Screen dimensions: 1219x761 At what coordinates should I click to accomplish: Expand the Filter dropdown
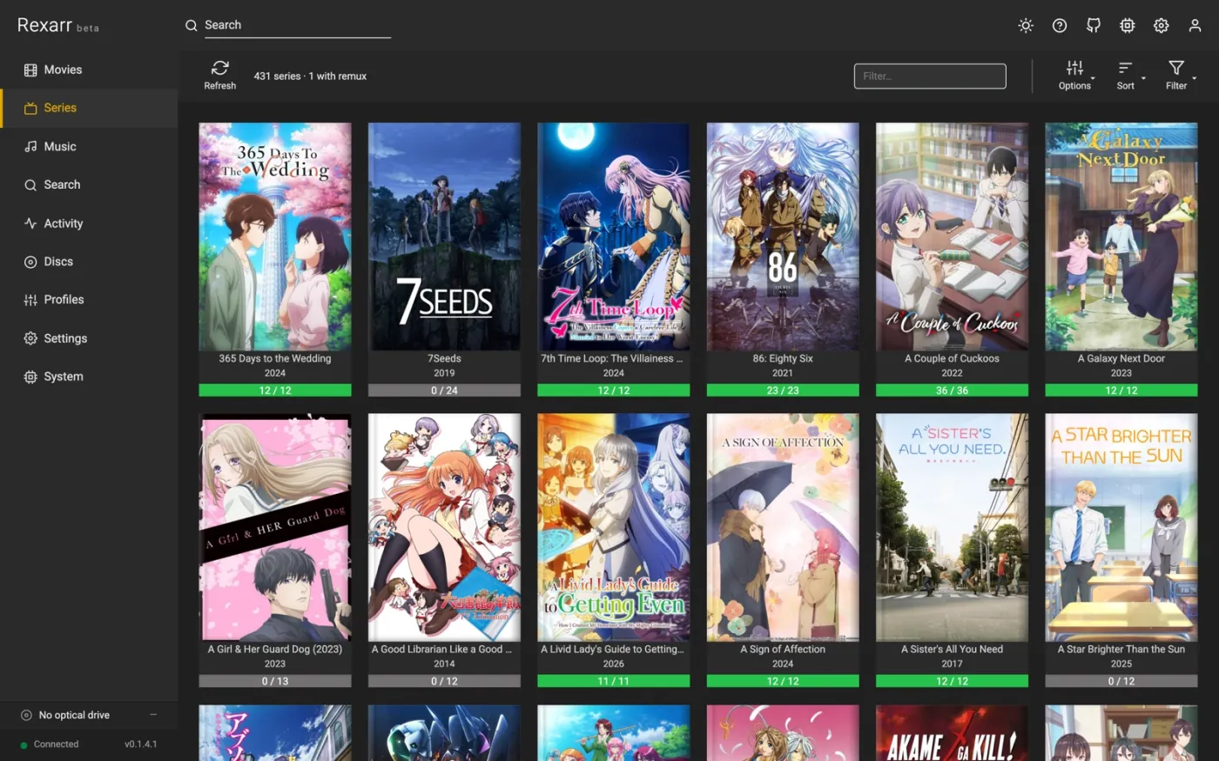tap(1178, 76)
